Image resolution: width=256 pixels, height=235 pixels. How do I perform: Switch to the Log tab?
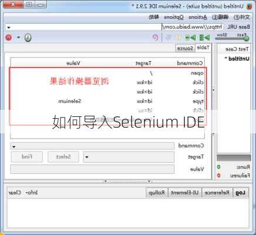240,193
